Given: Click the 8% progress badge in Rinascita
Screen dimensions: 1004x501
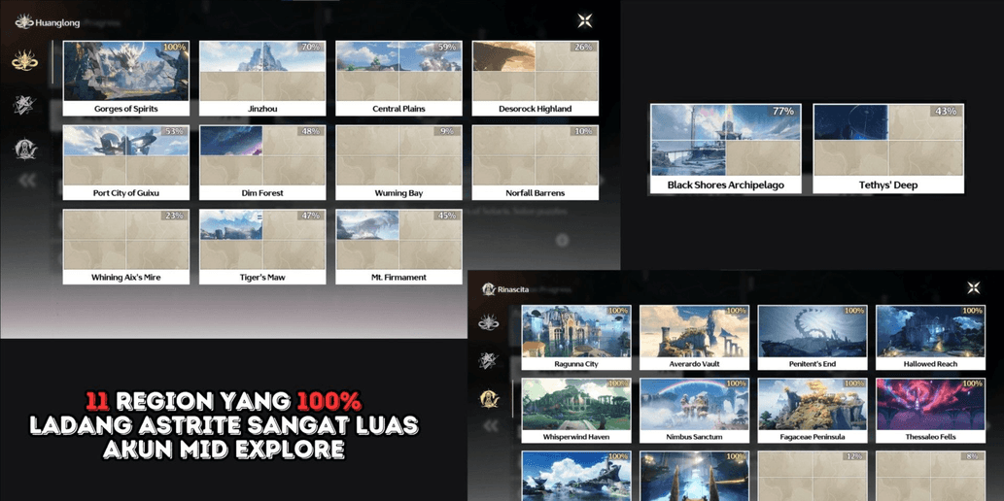Looking at the screenshot, I should pyautogui.click(x=973, y=456).
